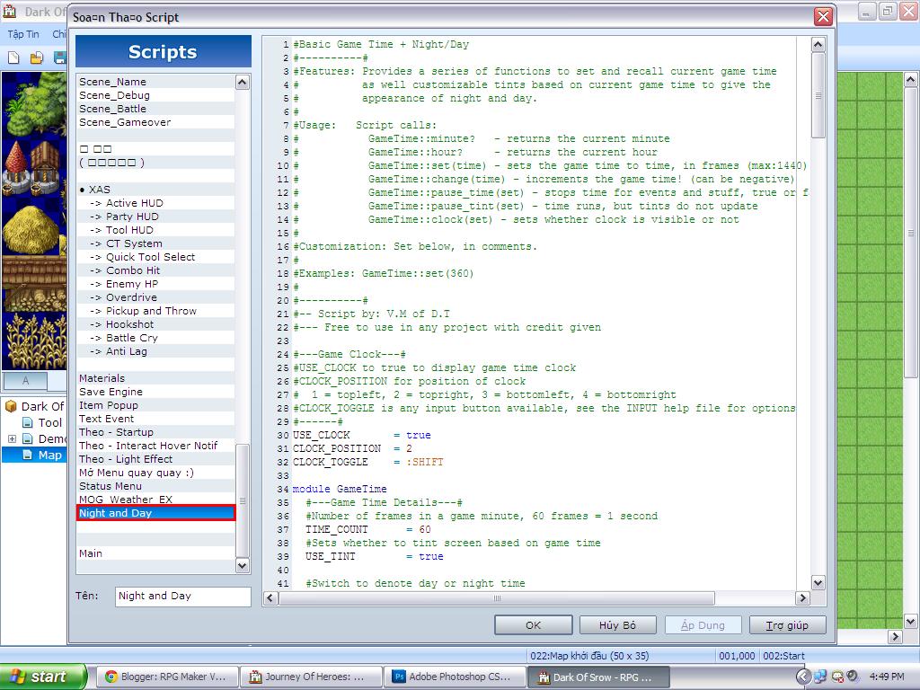Select the Main script
Image resolution: width=920 pixels, height=690 pixels.
(x=155, y=553)
